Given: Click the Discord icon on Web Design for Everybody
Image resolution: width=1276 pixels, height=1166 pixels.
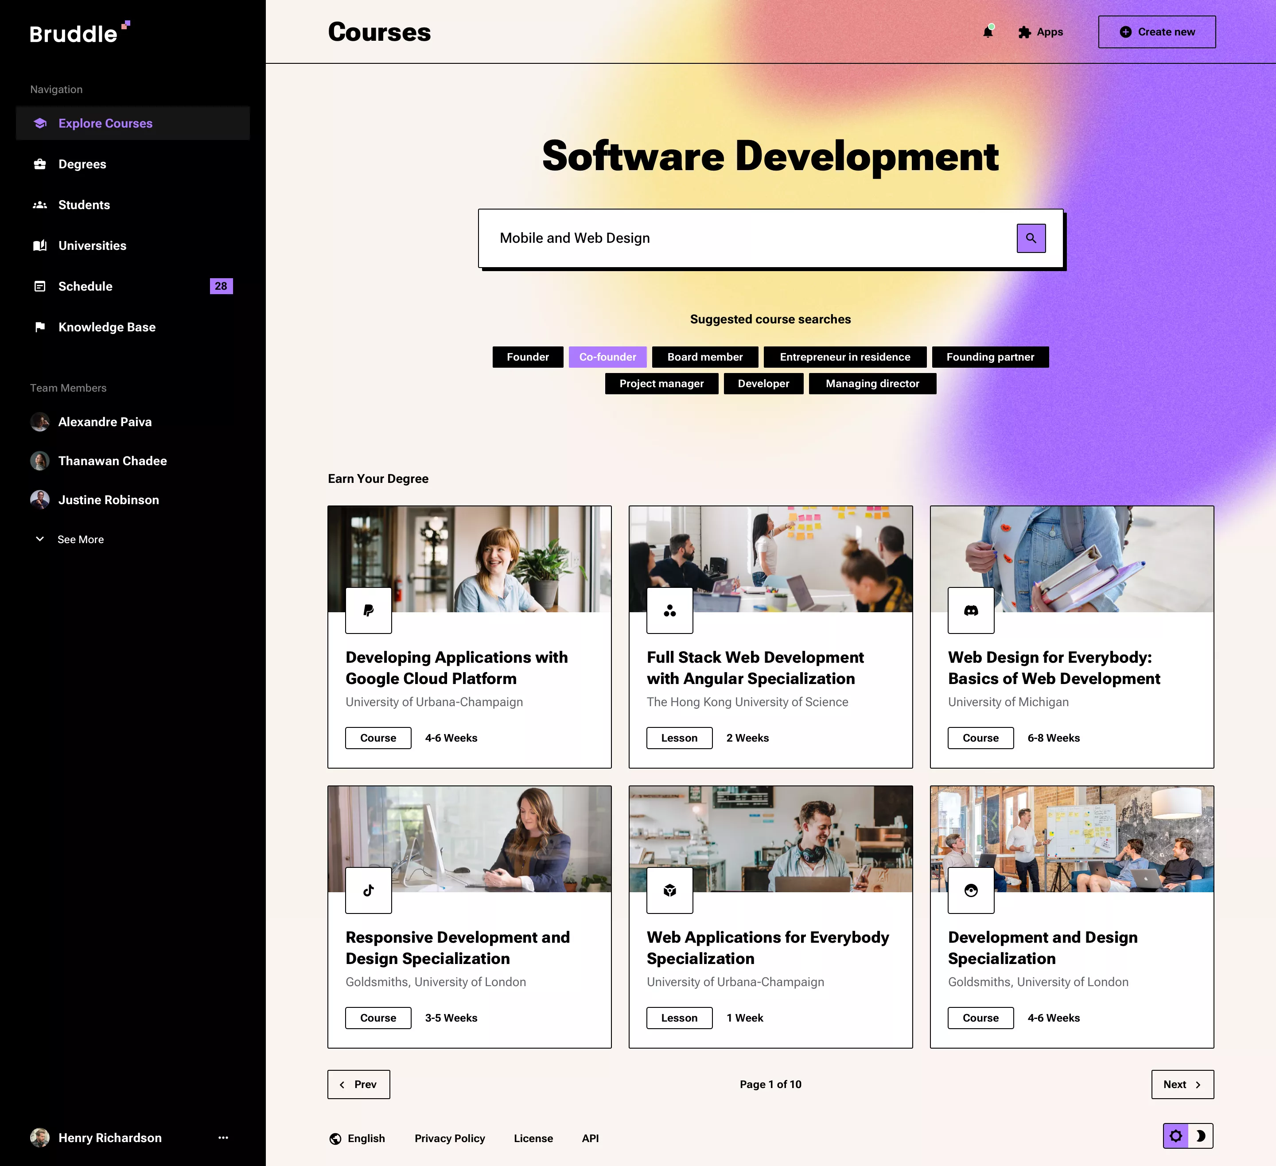Looking at the screenshot, I should (x=971, y=610).
